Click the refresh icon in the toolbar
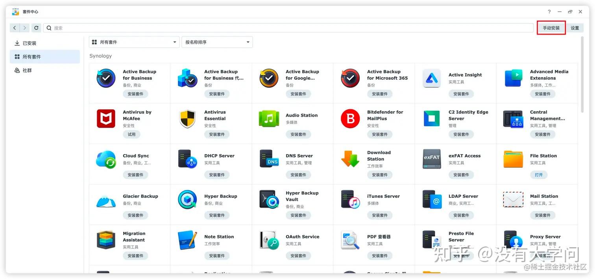 (36, 28)
